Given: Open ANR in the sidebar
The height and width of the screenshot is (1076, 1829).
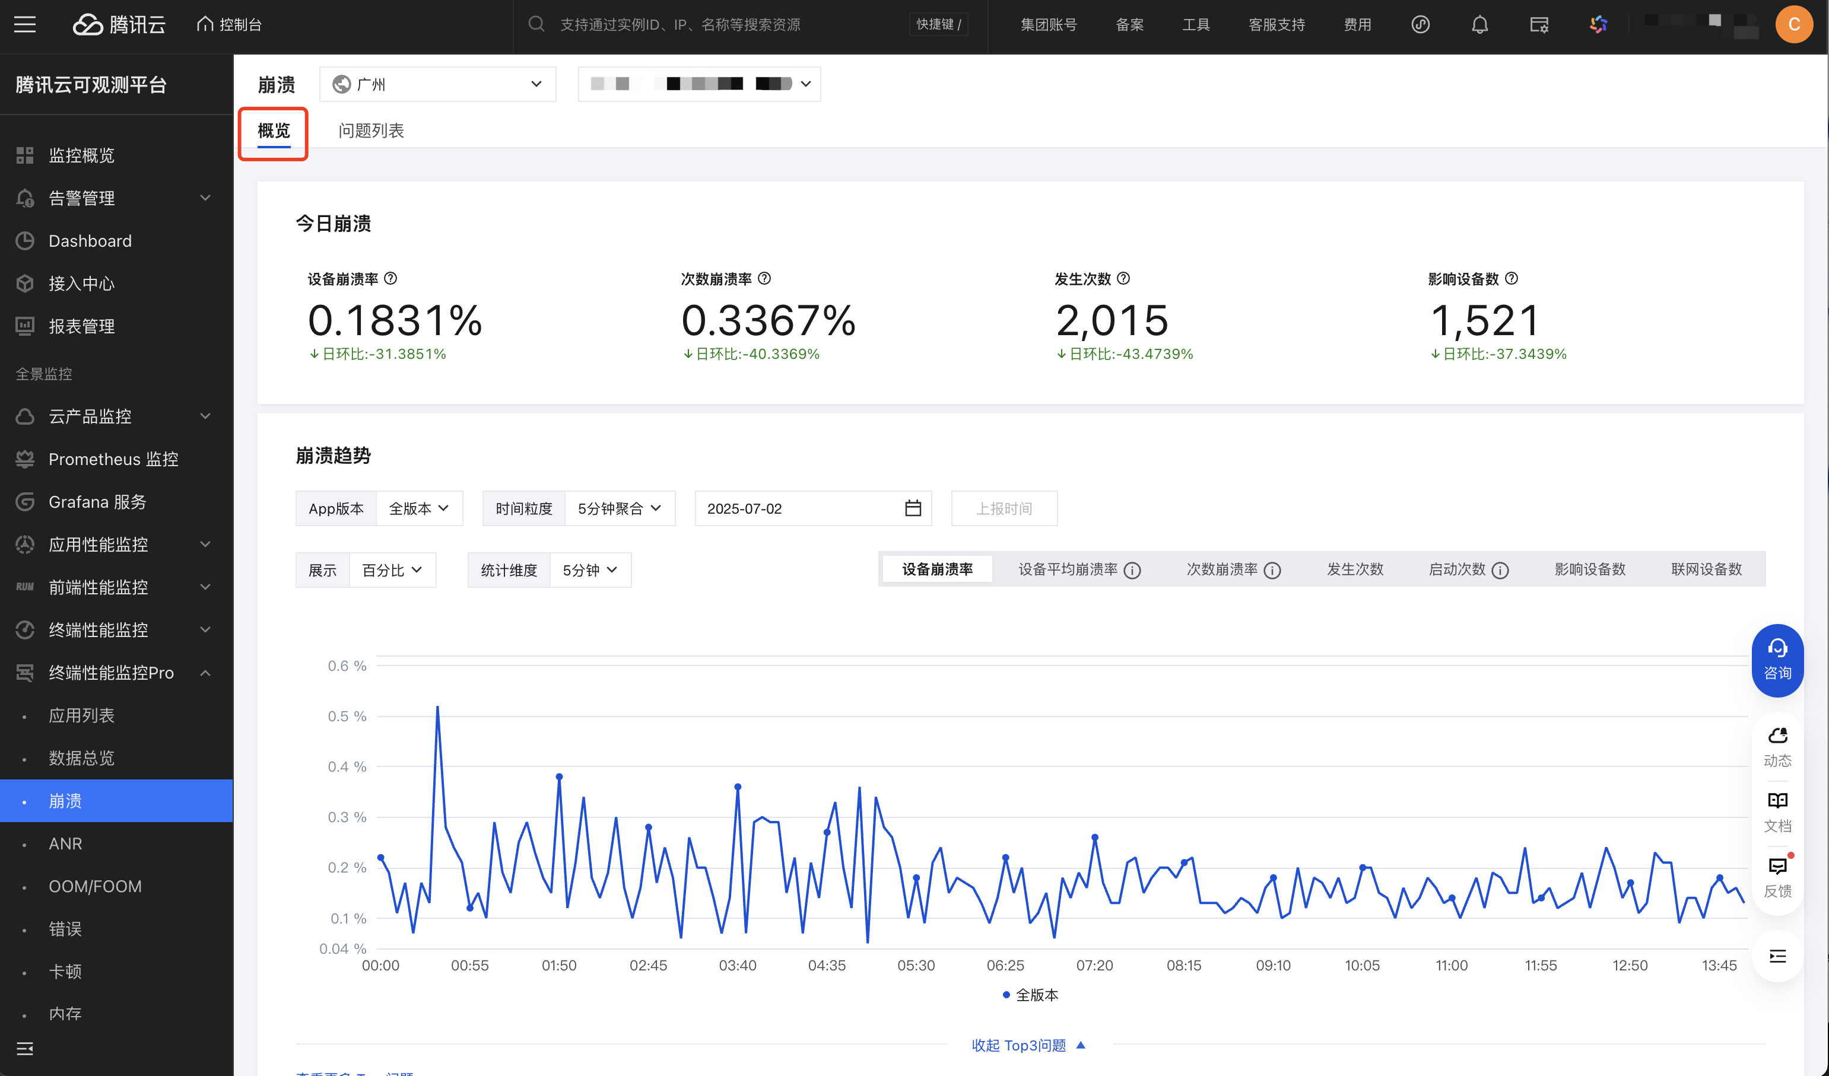Looking at the screenshot, I should pos(65,843).
